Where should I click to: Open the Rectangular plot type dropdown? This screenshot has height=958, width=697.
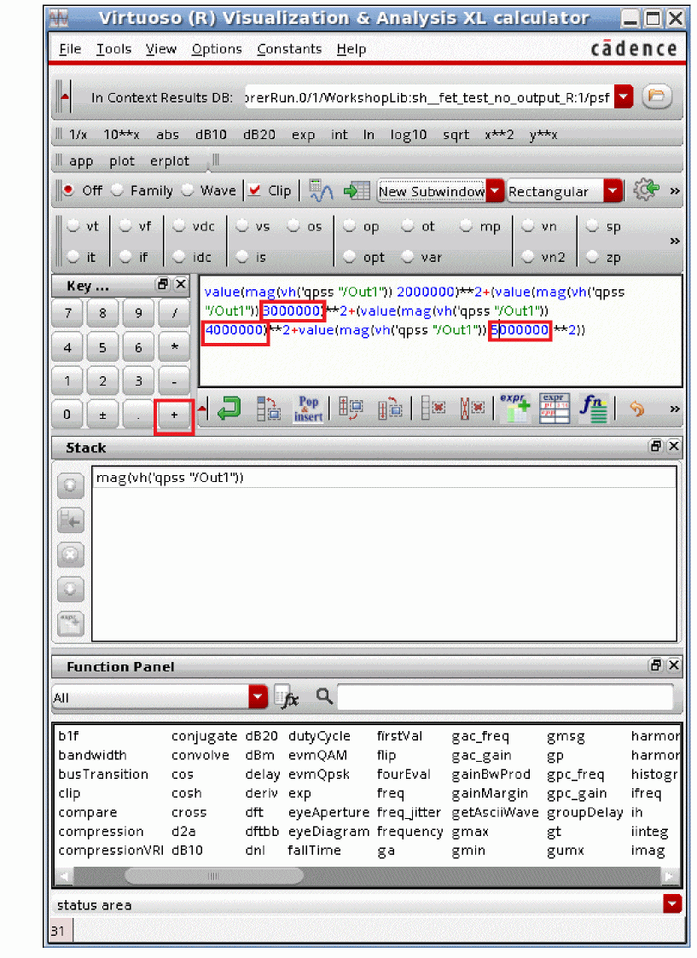click(x=613, y=191)
